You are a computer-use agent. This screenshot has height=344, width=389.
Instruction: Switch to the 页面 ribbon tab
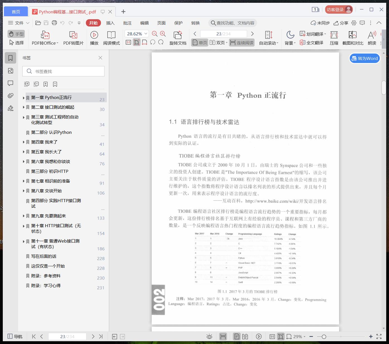pos(161,23)
